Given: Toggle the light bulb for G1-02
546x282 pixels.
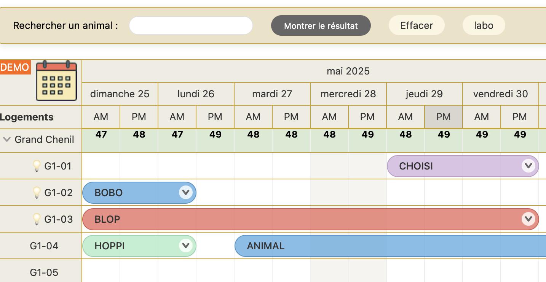Looking at the screenshot, I should point(37,192).
